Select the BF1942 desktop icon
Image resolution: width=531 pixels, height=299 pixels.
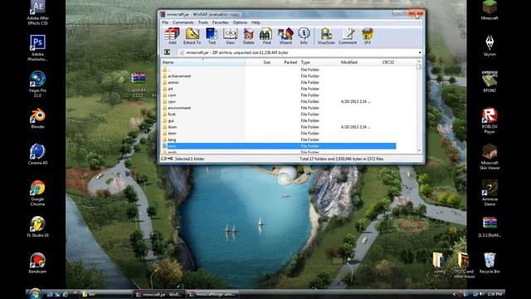tap(490, 81)
